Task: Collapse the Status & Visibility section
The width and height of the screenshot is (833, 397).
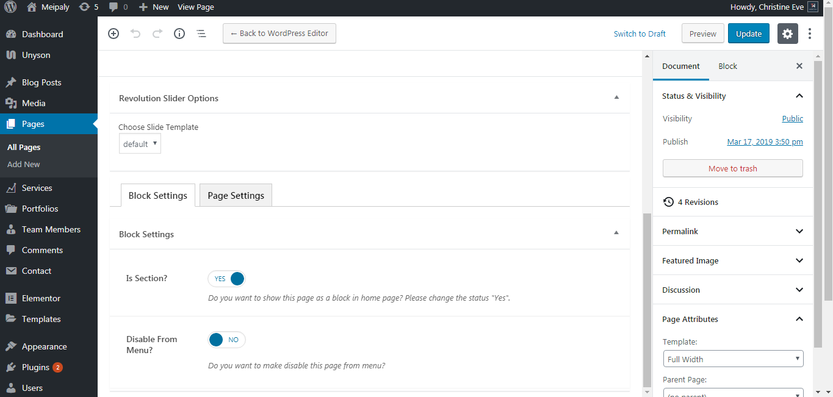Action: (799, 96)
